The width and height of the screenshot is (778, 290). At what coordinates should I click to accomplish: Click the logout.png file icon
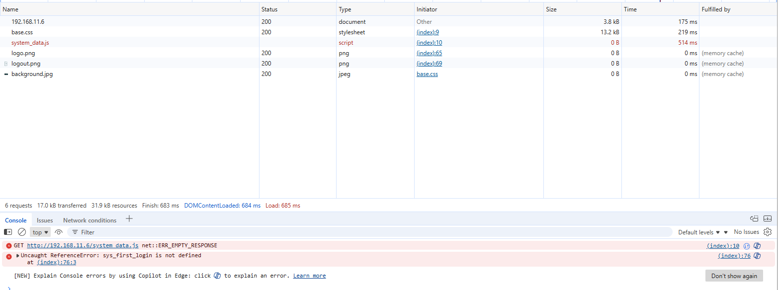pos(6,64)
